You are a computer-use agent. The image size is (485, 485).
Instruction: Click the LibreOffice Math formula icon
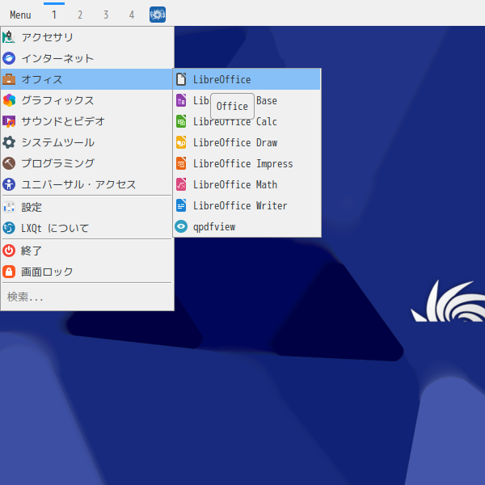pyautogui.click(x=181, y=184)
